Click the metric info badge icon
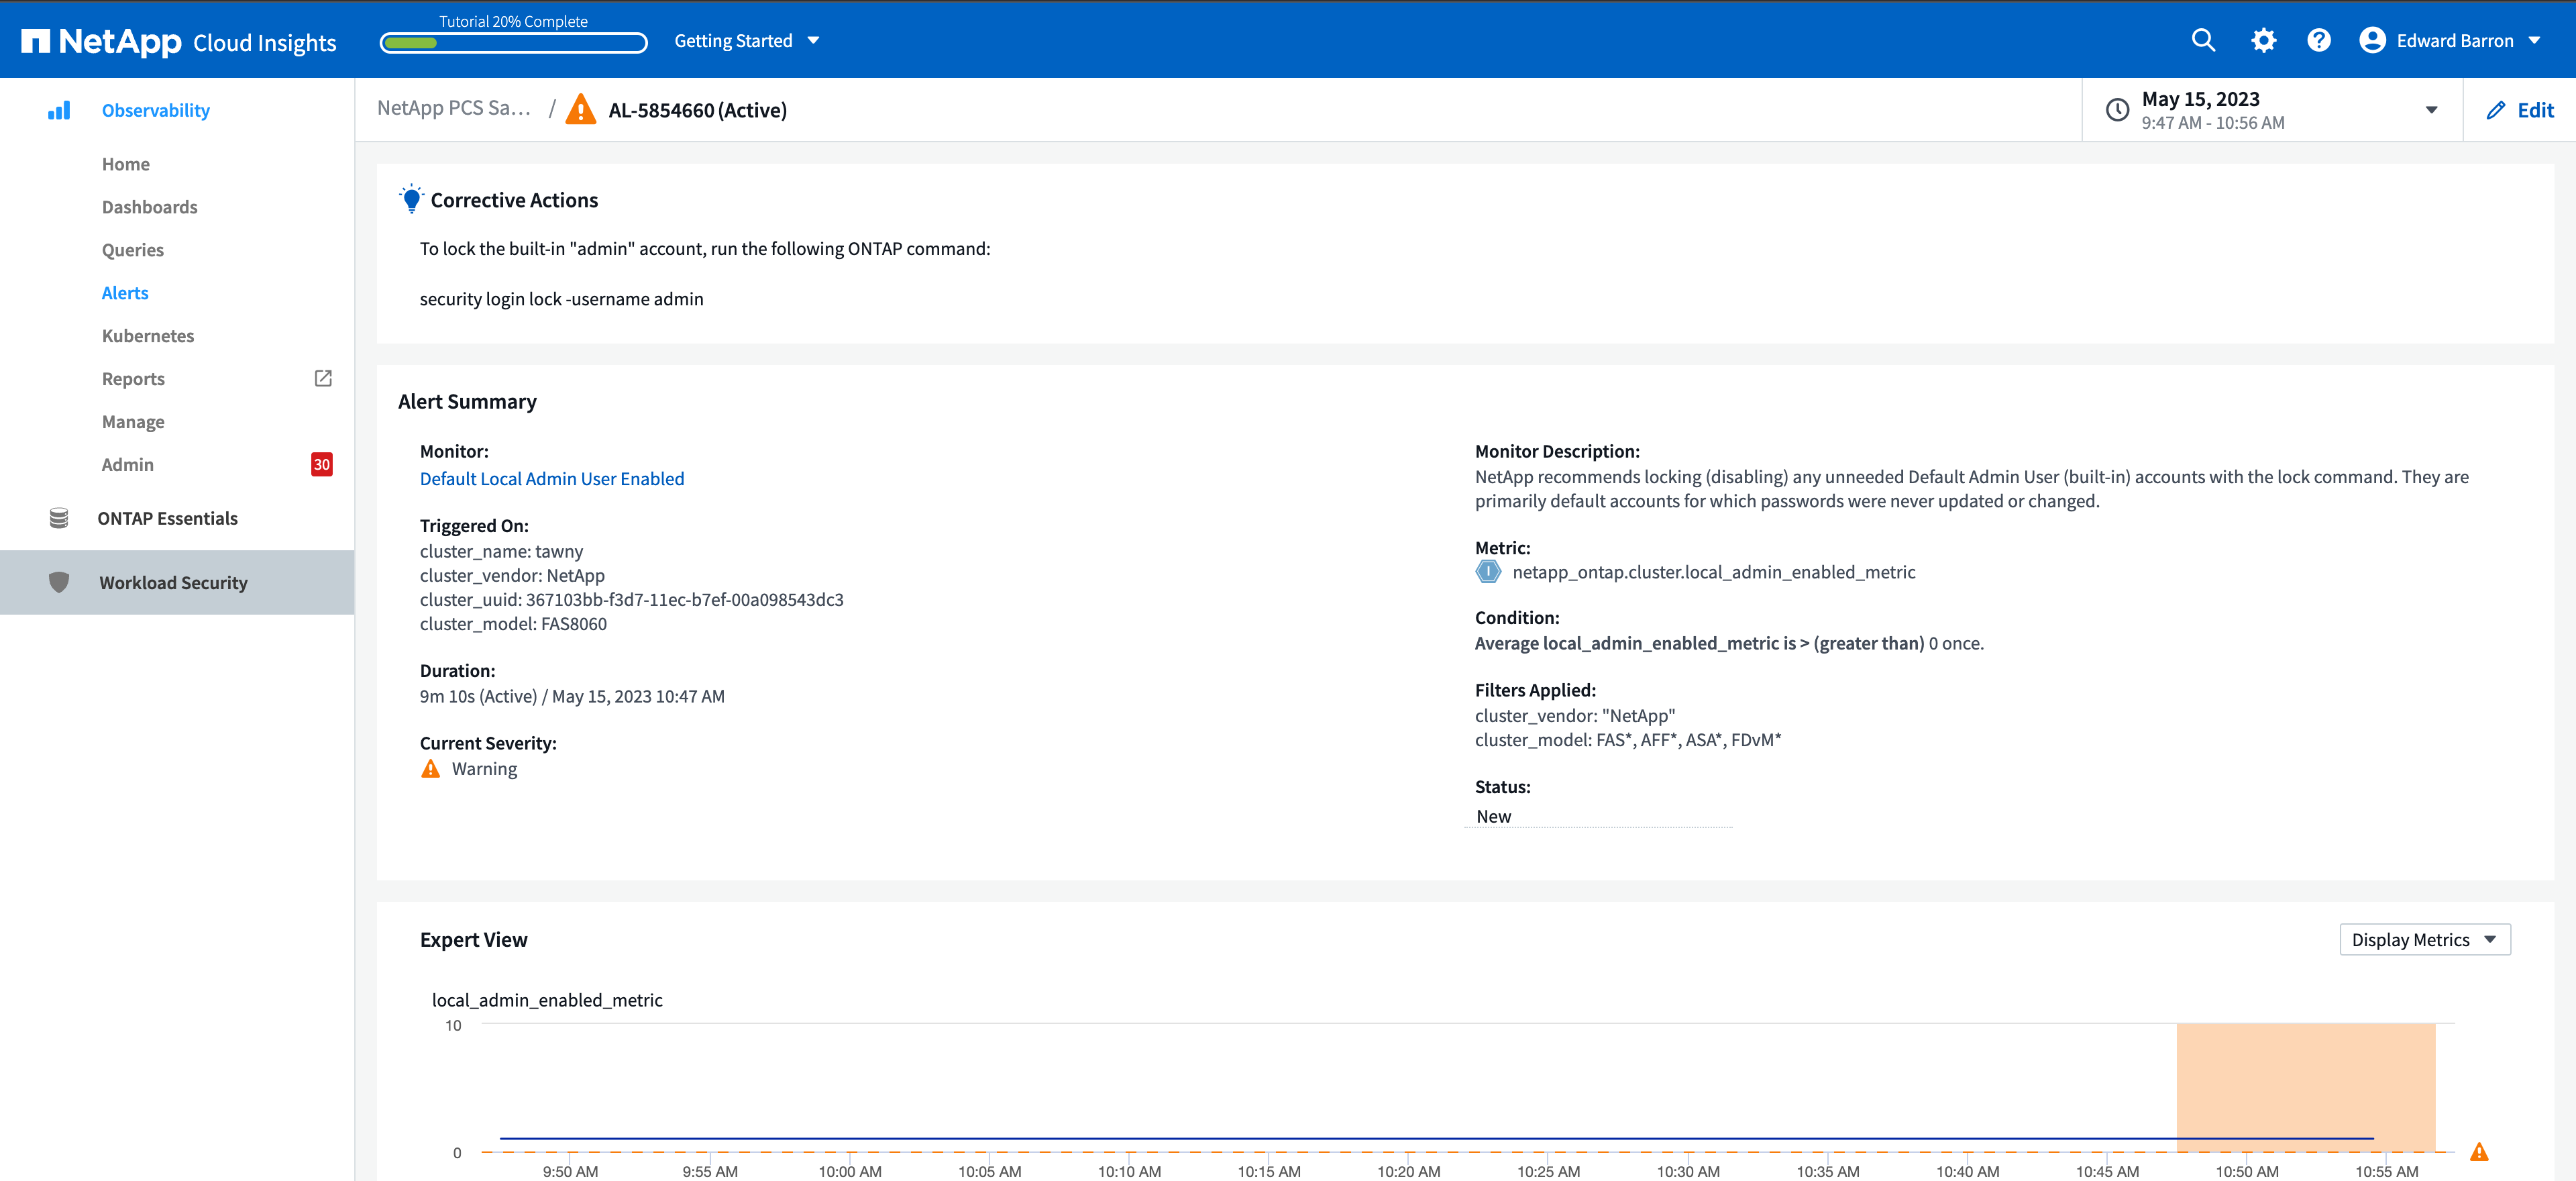The image size is (2576, 1181). 1488,572
